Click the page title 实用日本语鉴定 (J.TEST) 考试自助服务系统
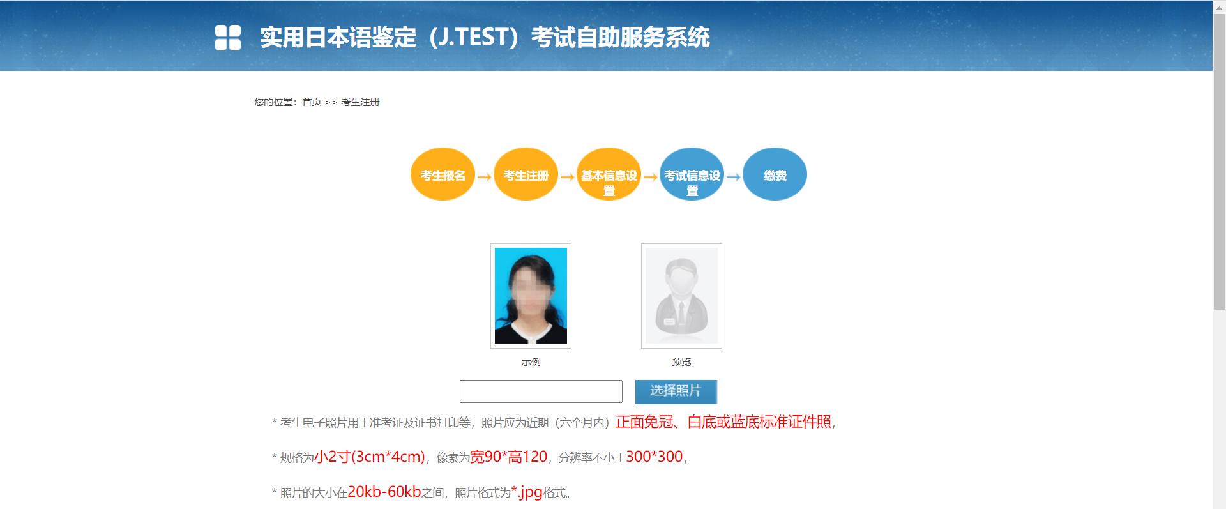Viewport: 1226px width, 509px height. 485,37
